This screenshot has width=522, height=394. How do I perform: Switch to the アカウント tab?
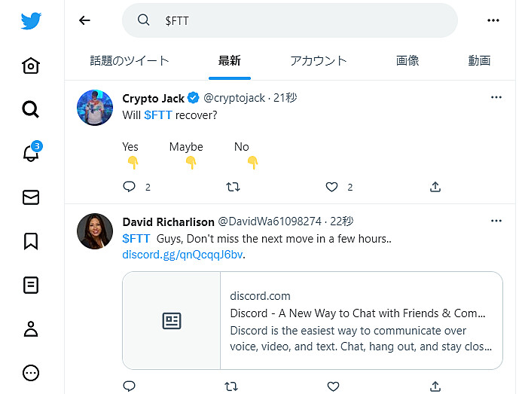pyautogui.click(x=319, y=60)
